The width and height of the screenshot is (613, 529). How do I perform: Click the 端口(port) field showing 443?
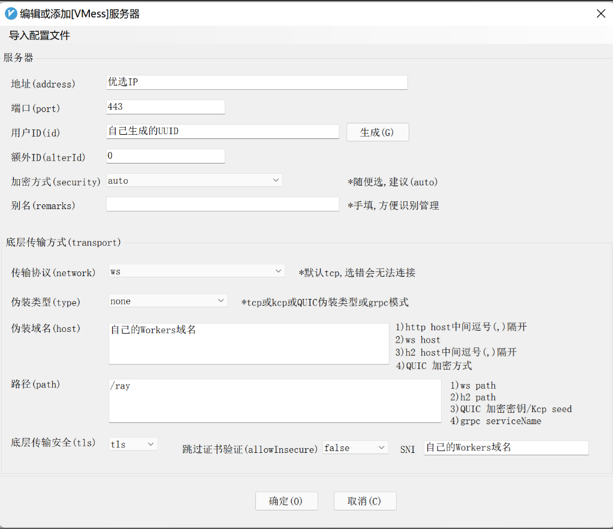[x=165, y=107]
